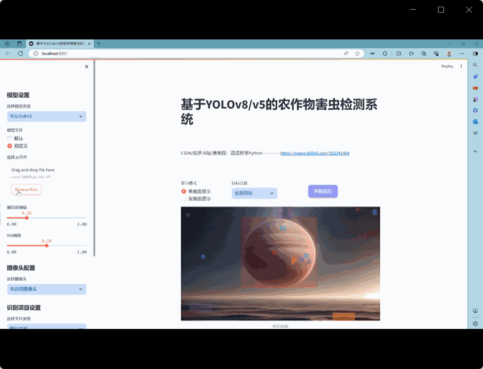Click the 模型设置 heading text
Screen dimensions: 483x369
click(x=18, y=95)
